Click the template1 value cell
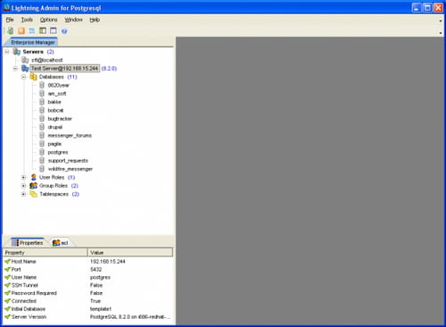 pos(101,309)
